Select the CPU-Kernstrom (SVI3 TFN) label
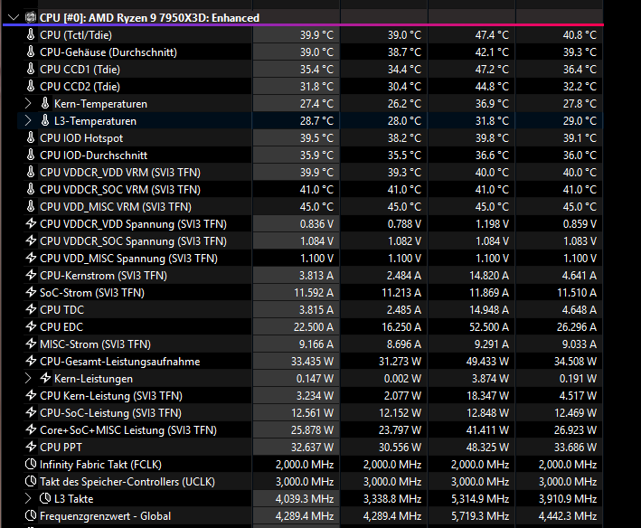Screen dimensions: 641x528 click(x=103, y=276)
